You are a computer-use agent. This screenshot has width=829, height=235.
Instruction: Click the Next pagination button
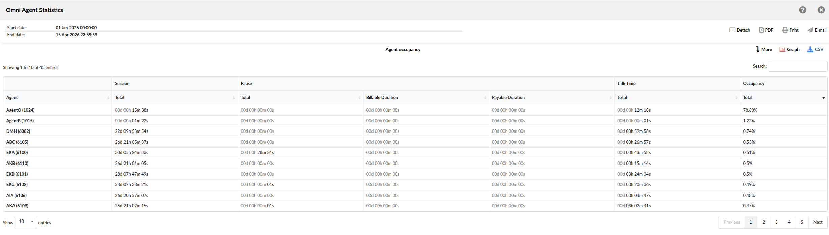pos(818,222)
